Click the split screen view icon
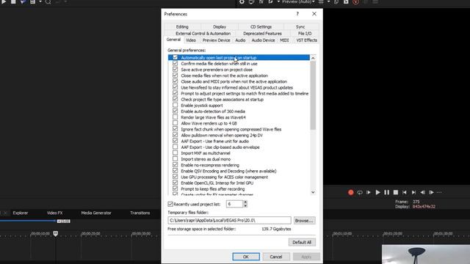The image size is (470, 264). tap(271, 1)
